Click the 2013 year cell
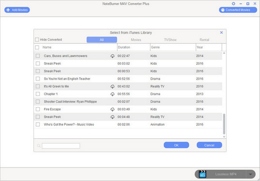 [x=200, y=94]
